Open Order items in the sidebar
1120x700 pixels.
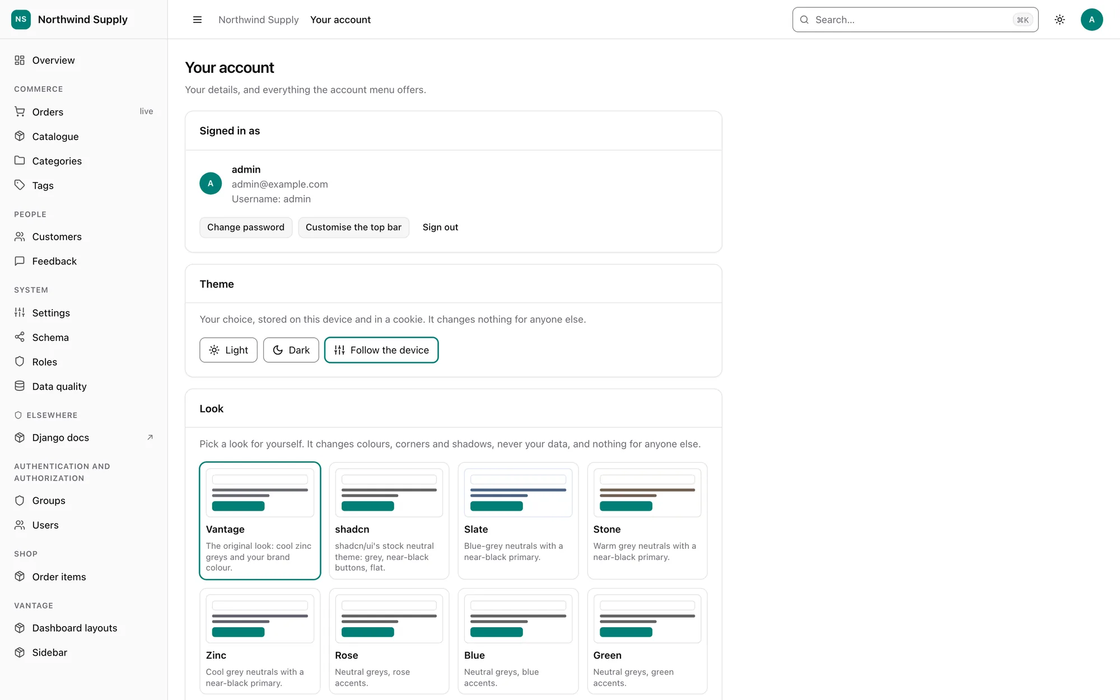84,577
